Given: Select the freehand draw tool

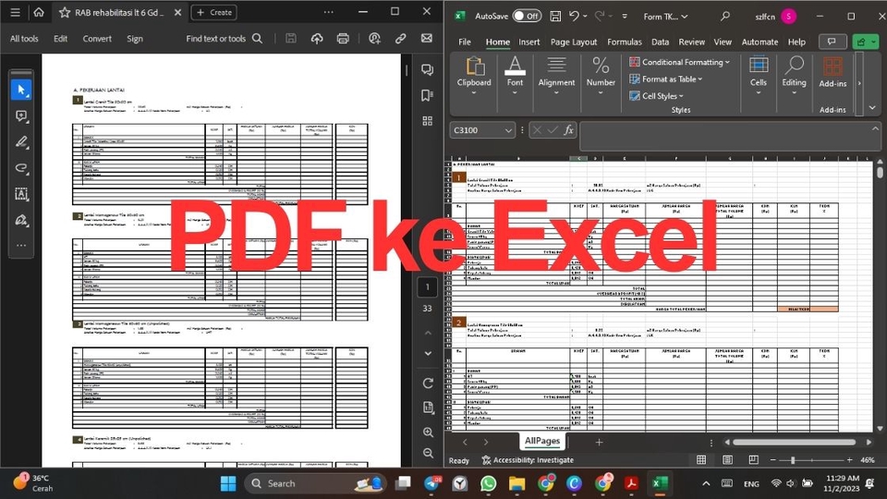Looking at the screenshot, I should coord(21,168).
